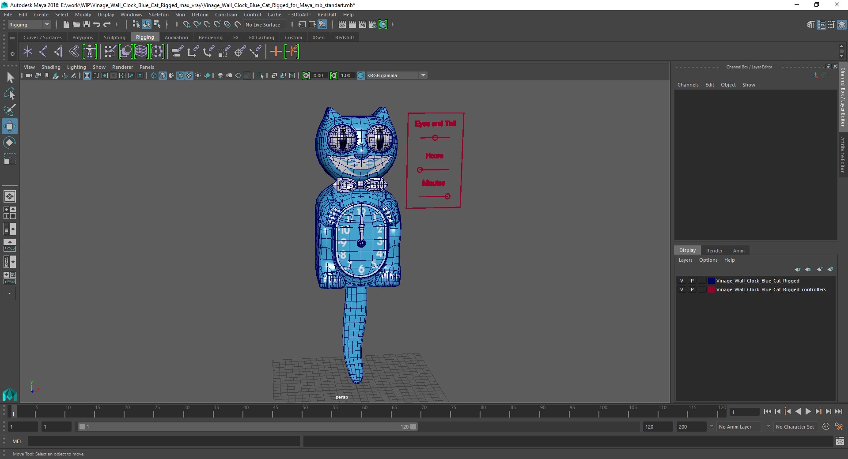
Task: Click the Create Joints shelf icon
Action: click(43, 52)
